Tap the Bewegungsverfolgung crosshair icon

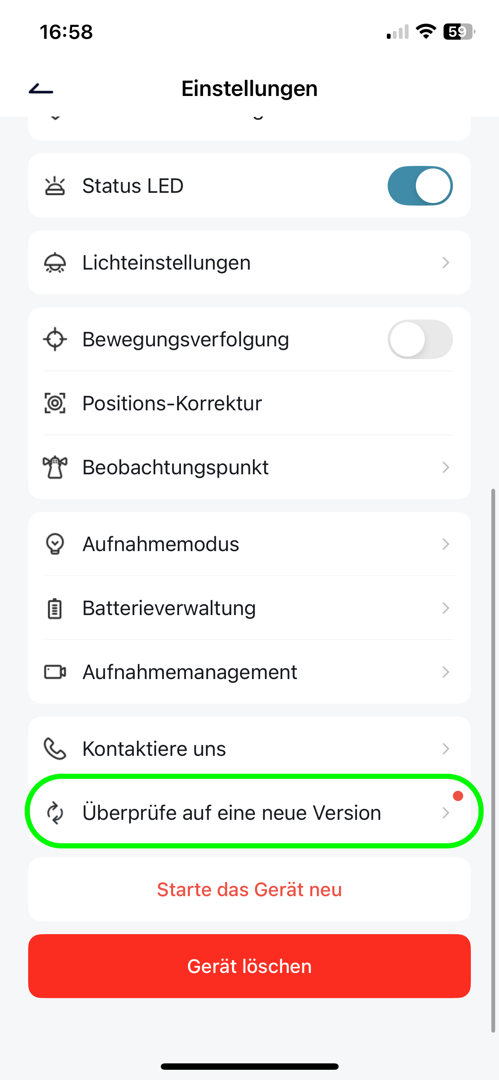click(x=55, y=340)
